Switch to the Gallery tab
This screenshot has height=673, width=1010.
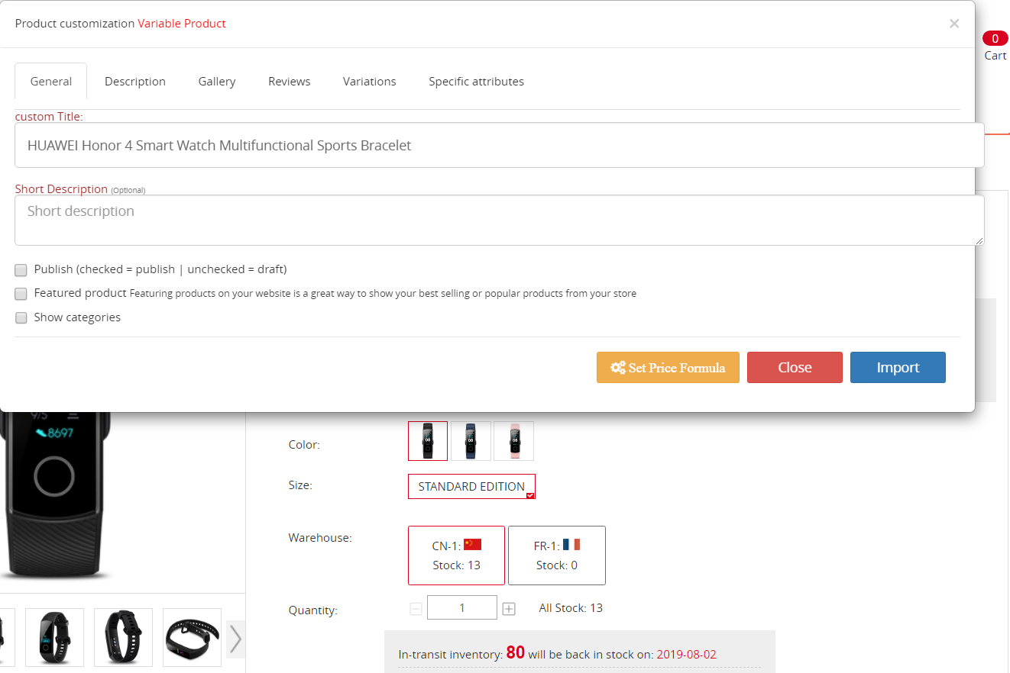(x=217, y=82)
